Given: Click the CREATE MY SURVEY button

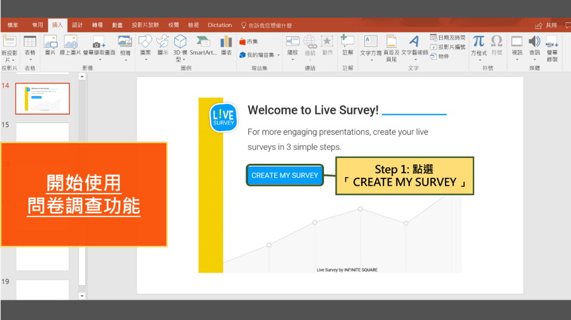Looking at the screenshot, I should click(285, 175).
